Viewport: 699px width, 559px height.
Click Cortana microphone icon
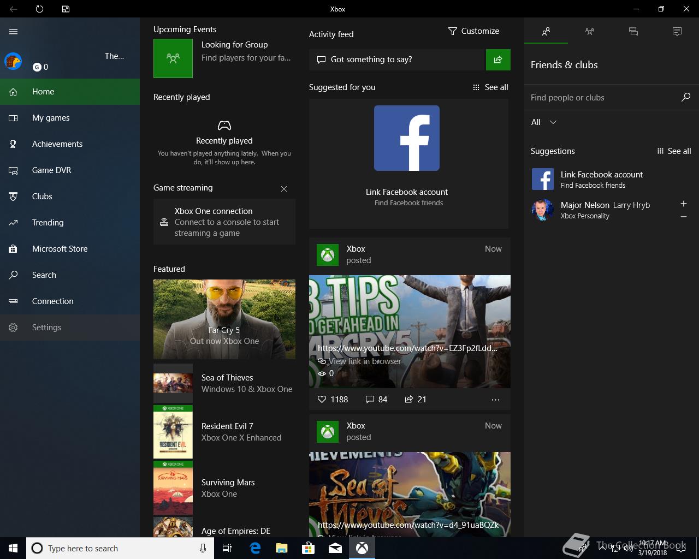(203, 548)
